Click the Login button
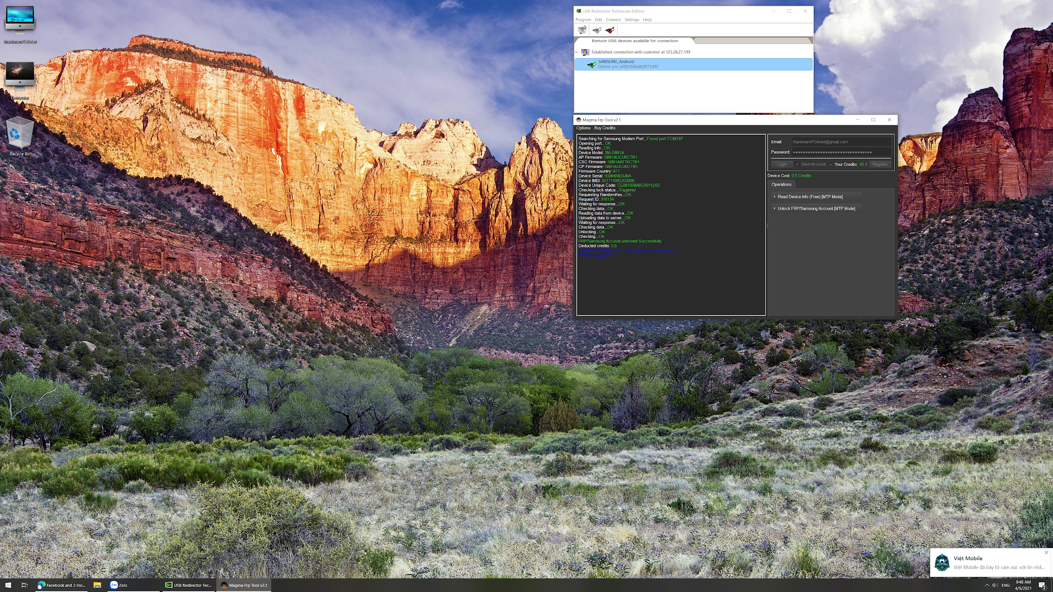 coord(782,164)
